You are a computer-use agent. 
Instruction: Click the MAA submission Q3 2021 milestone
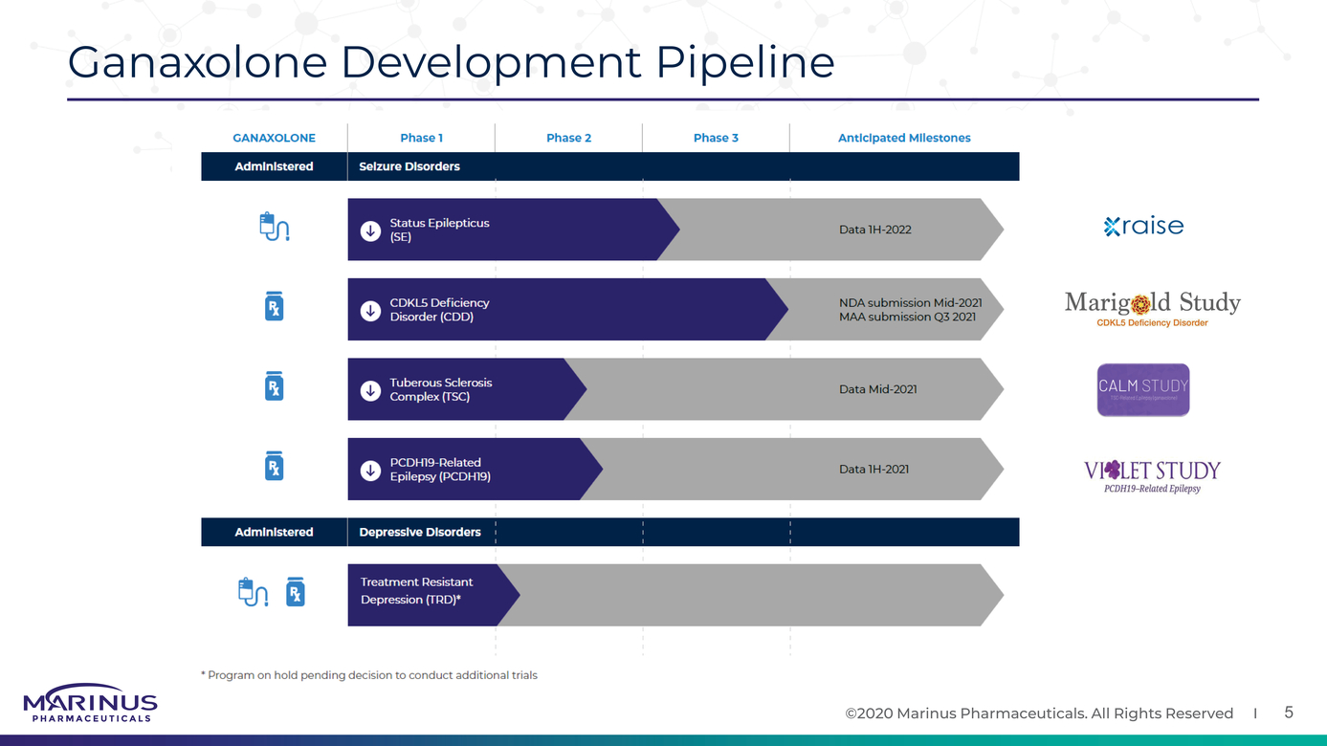click(907, 317)
